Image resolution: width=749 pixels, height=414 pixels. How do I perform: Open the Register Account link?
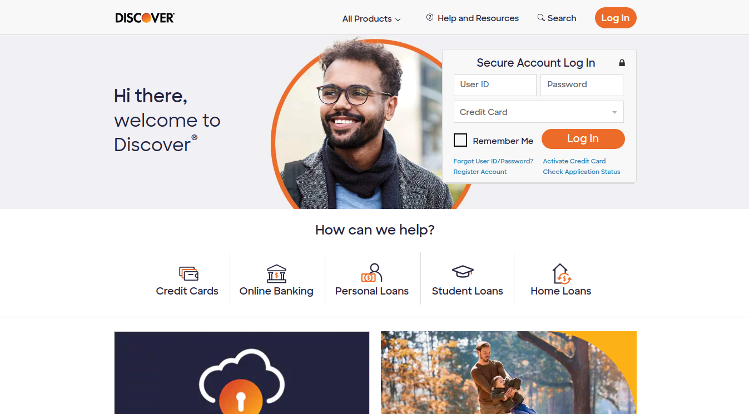pos(480,172)
